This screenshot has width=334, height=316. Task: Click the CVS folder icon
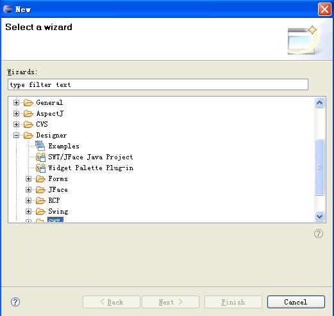click(x=28, y=124)
